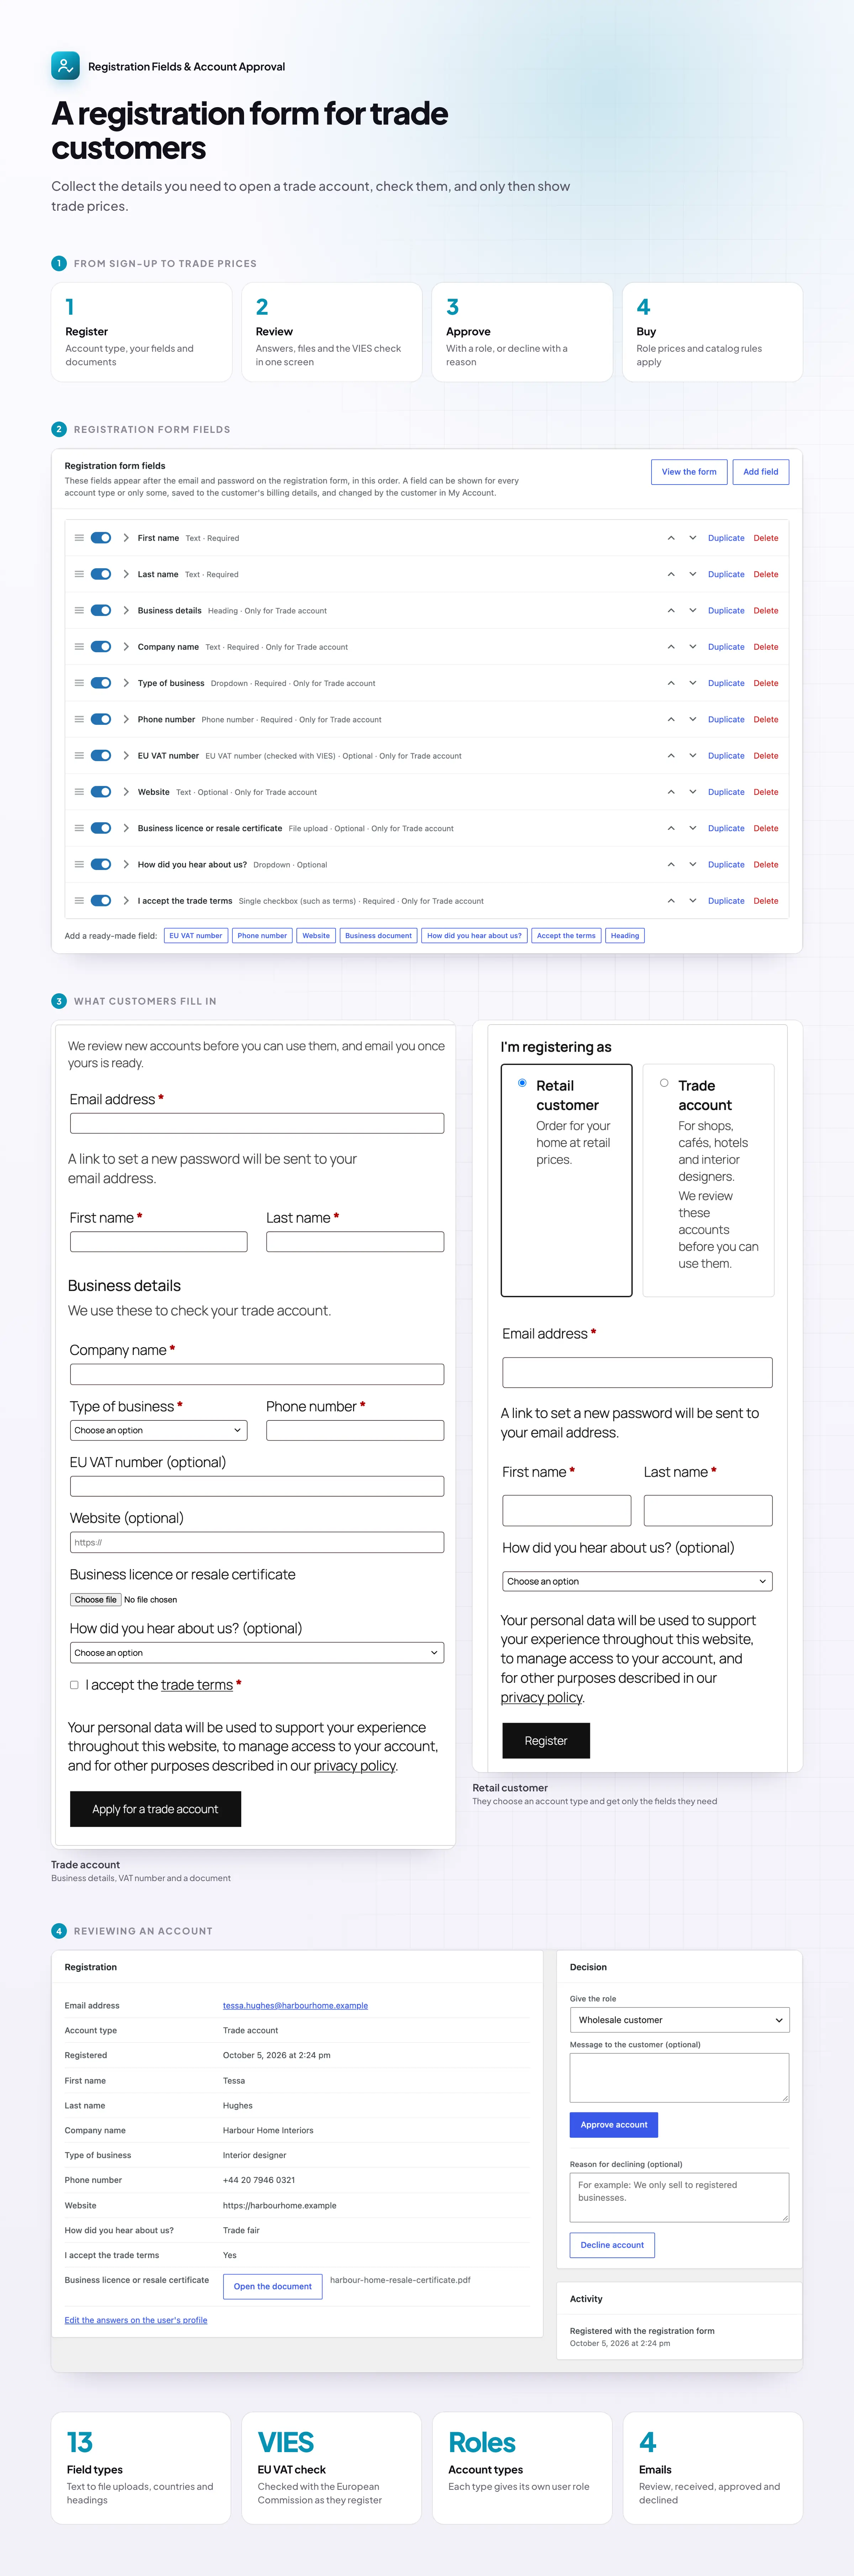Add the ready-made Phone number field
854x2576 pixels.
tap(262, 936)
